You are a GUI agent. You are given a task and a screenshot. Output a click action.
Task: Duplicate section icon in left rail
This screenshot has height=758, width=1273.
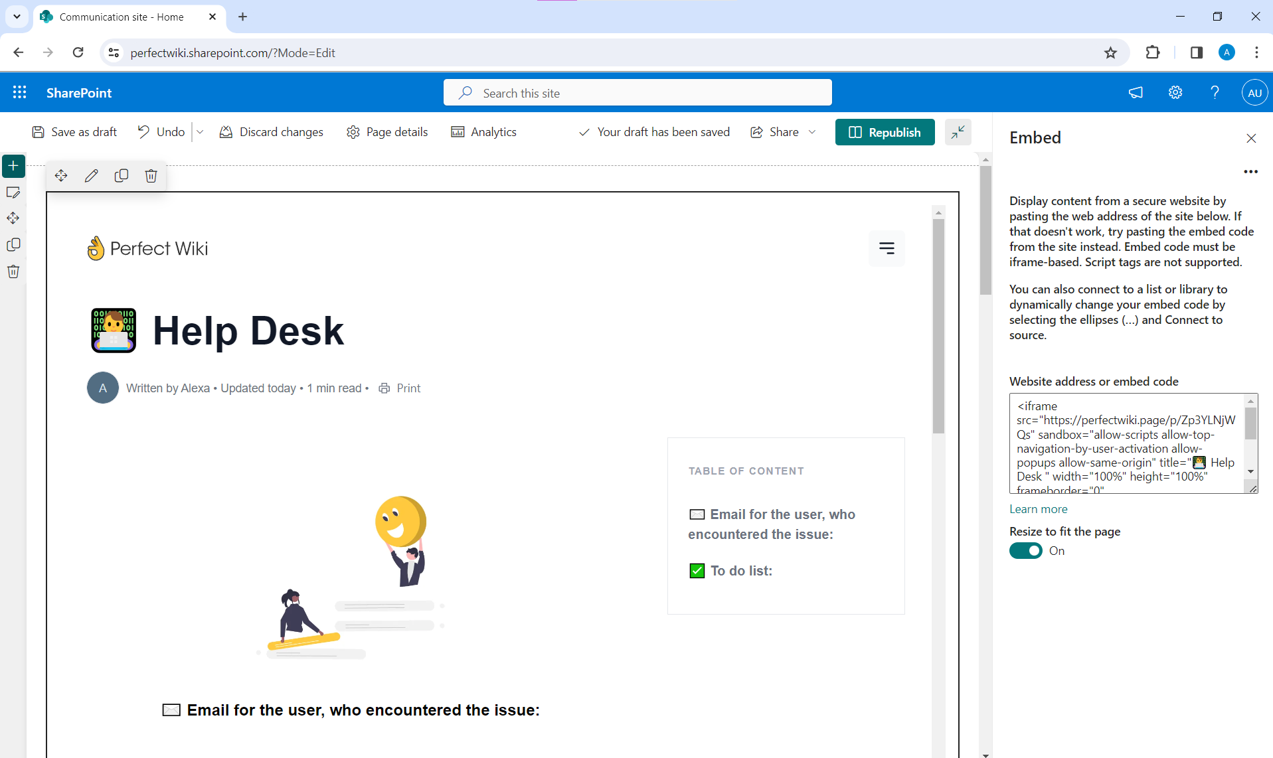click(13, 245)
